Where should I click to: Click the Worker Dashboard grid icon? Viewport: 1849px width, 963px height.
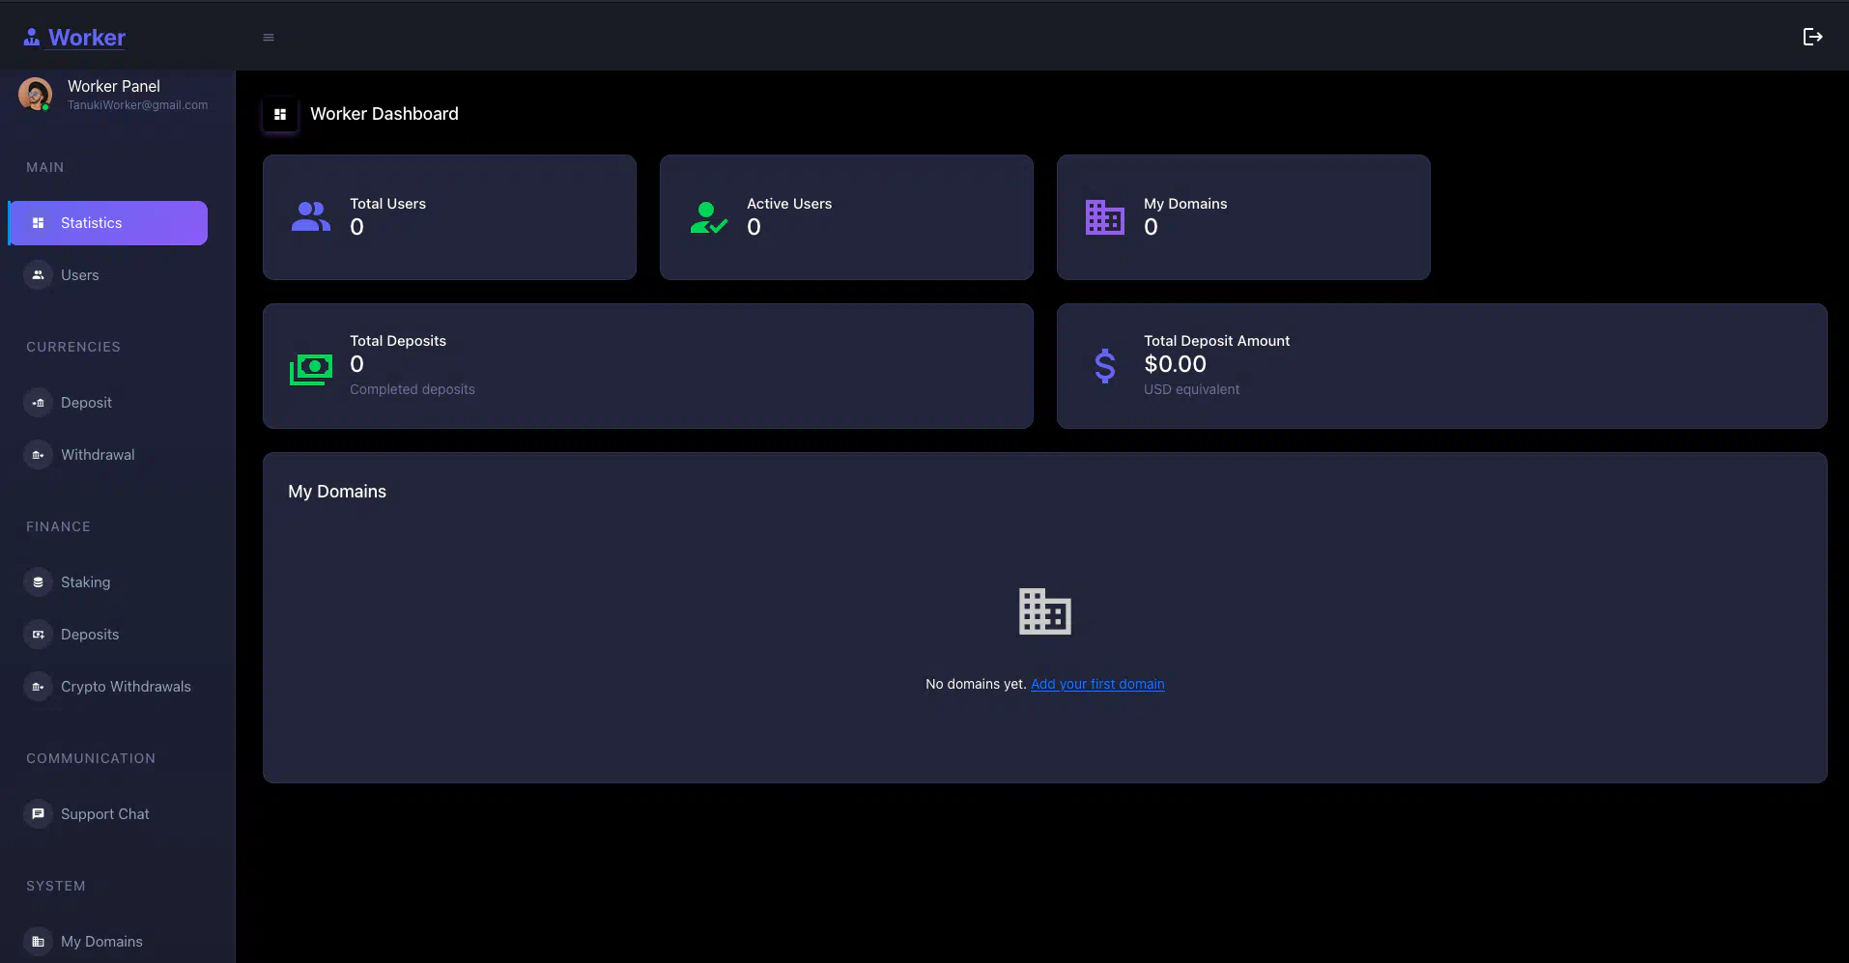[280, 114]
